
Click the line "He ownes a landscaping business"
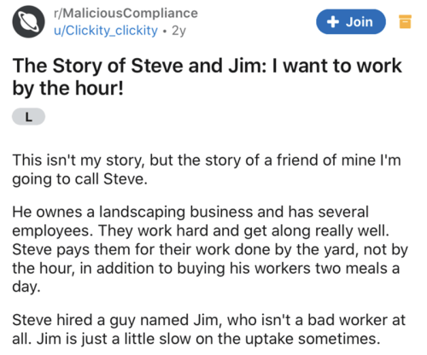click(x=190, y=212)
